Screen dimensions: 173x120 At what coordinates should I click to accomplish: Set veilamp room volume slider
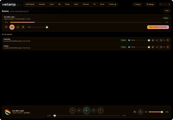point(143,47)
